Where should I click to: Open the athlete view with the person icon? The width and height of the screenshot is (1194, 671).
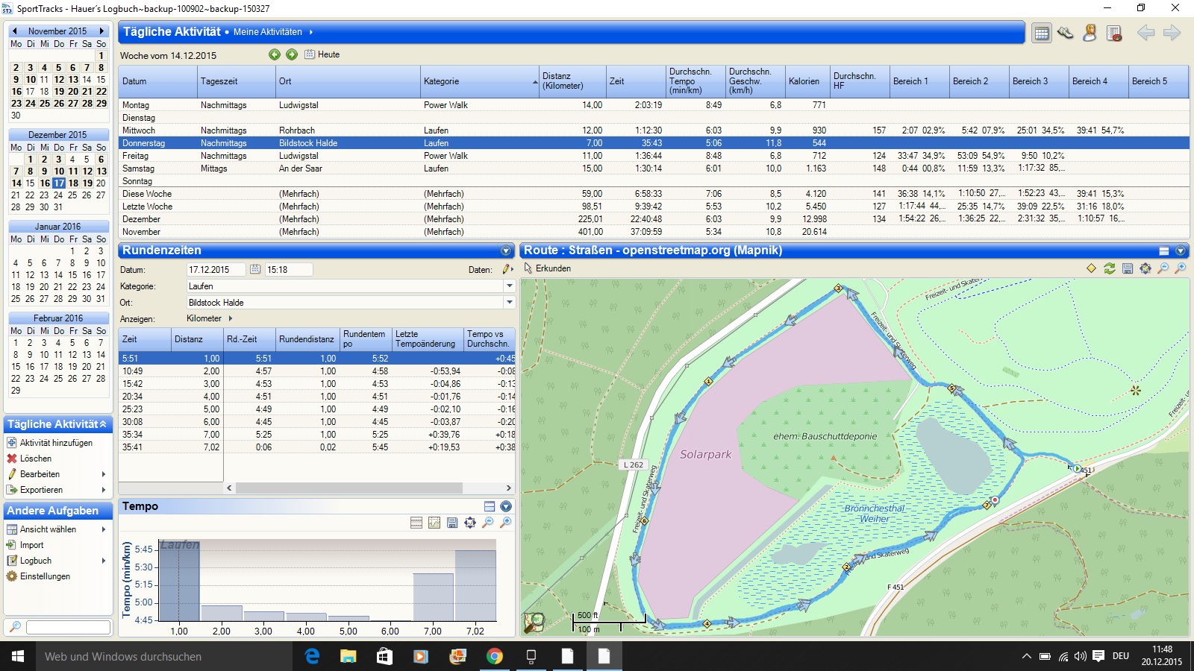[x=1090, y=33]
